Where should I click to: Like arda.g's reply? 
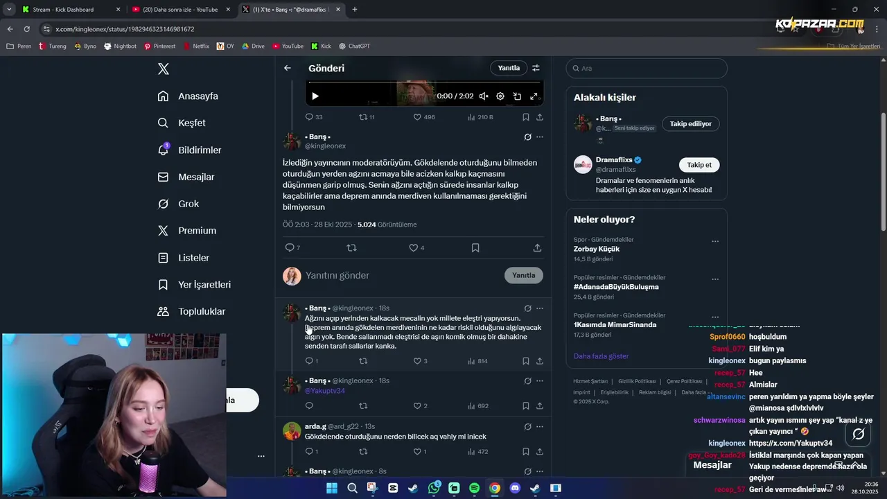420,452
